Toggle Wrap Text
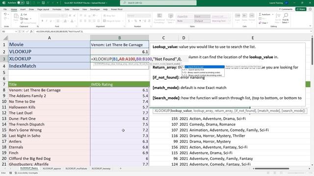Screen dimensions: 314x176 coord(109,16)
